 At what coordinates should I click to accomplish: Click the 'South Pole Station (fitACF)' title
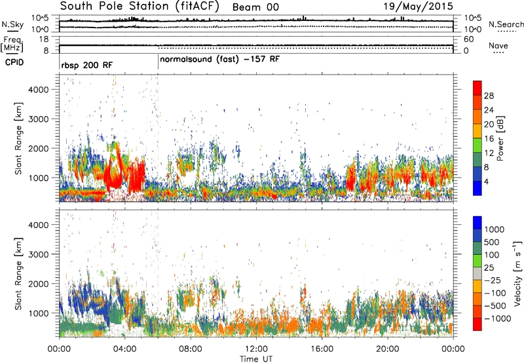pos(140,7)
